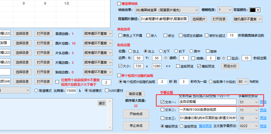This screenshot has height=134, width=271.
Task: Toggle the 旋转 checkbox
Action: 208,51
